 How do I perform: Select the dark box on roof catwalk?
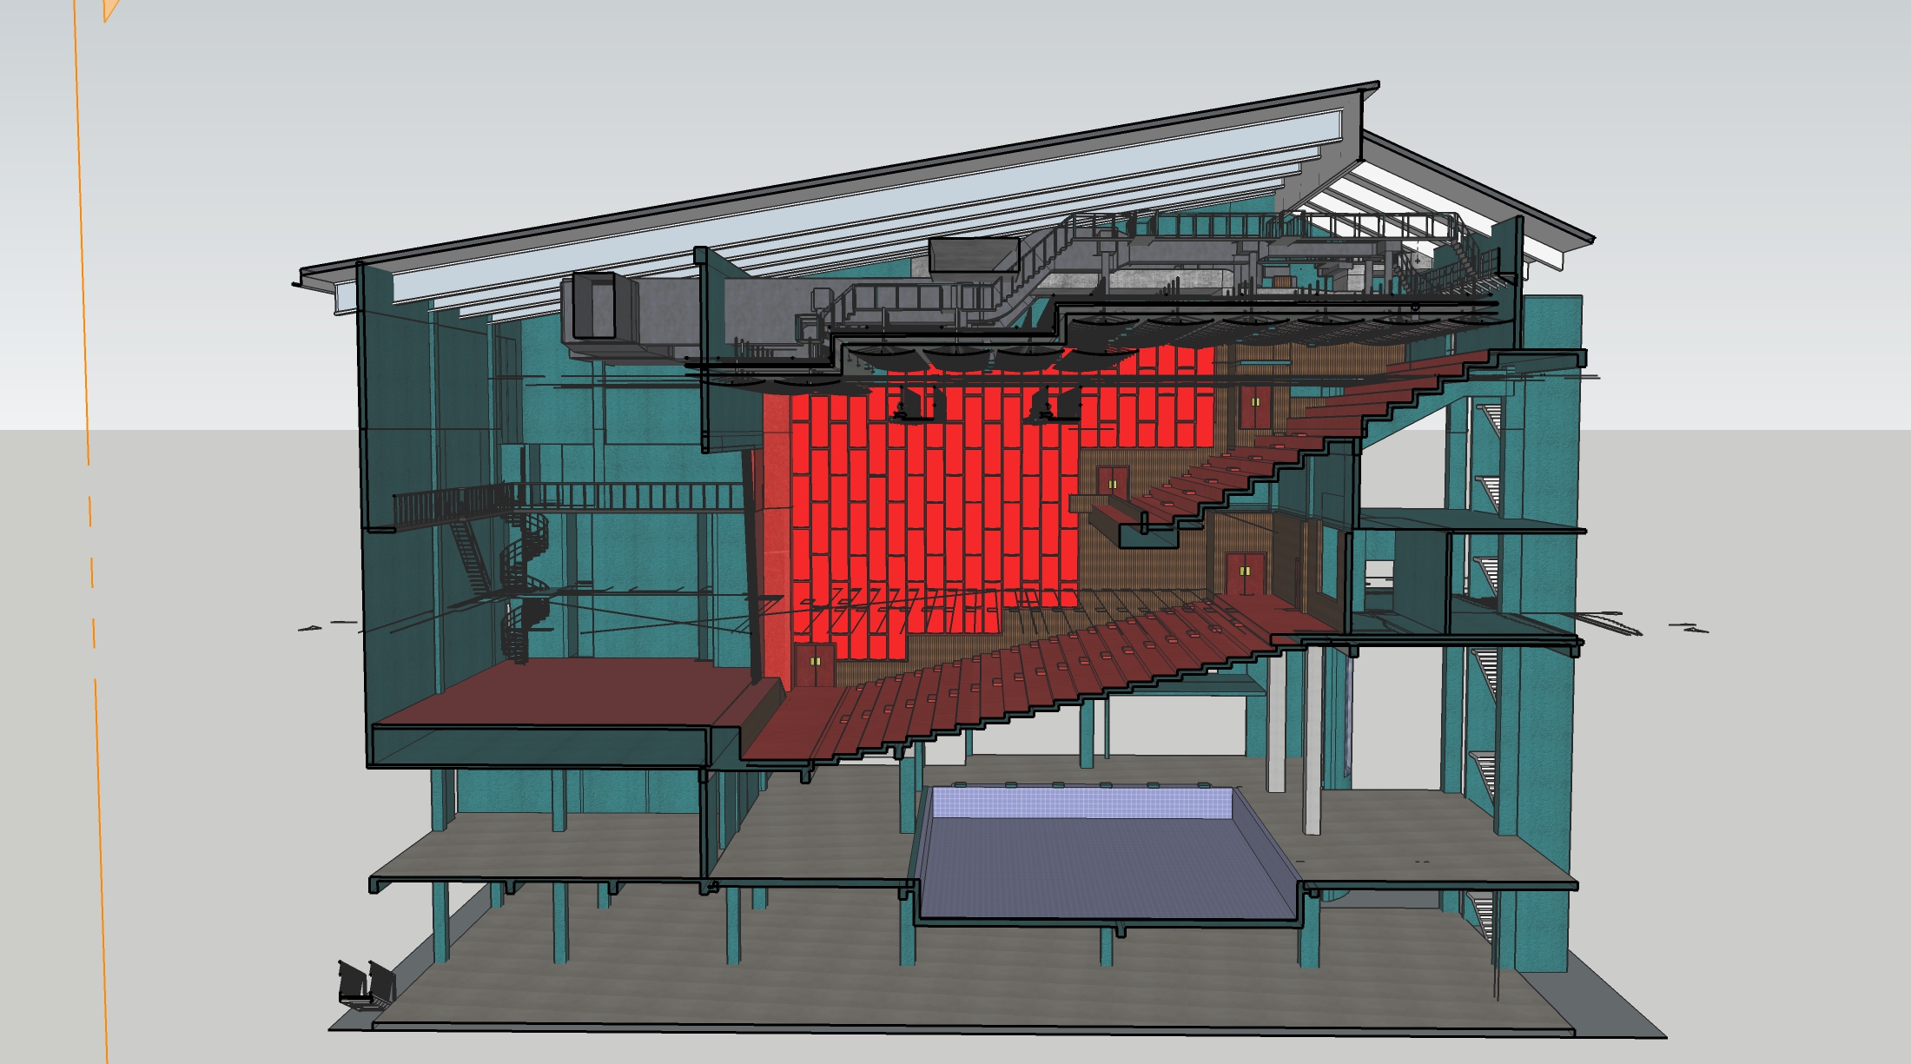973,254
